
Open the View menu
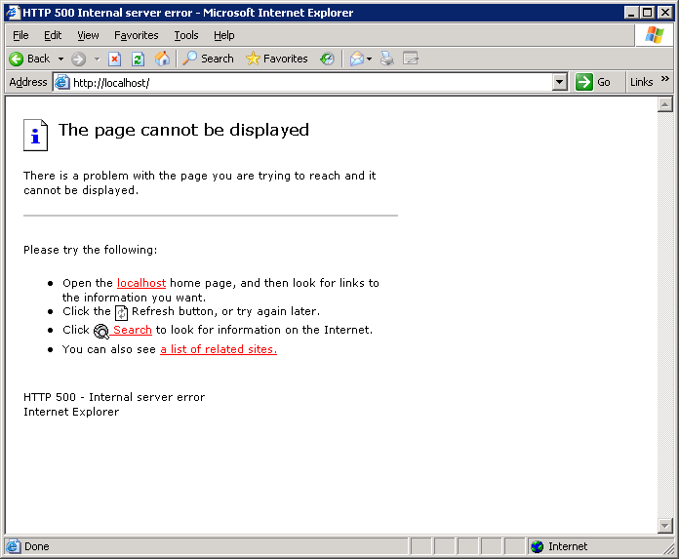click(88, 35)
